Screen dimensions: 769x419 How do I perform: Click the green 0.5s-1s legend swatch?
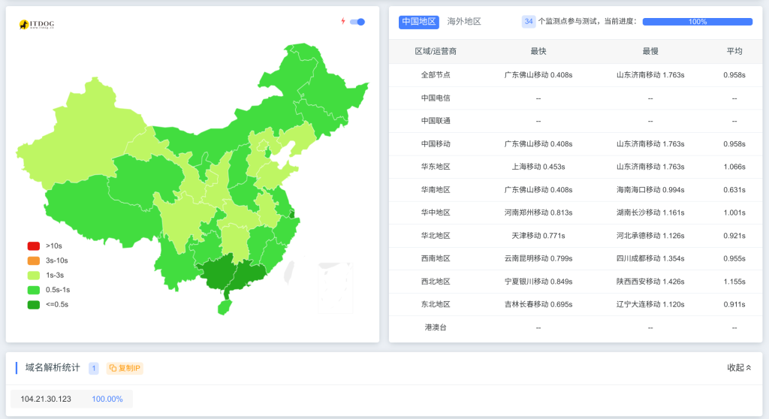click(34, 290)
